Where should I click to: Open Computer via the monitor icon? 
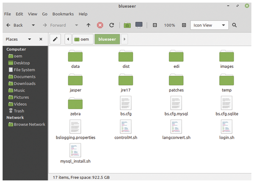[139, 25]
